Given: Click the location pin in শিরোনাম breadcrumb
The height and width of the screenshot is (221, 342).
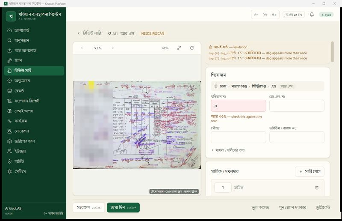Looking at the screenshot, I should coord(216,87).
